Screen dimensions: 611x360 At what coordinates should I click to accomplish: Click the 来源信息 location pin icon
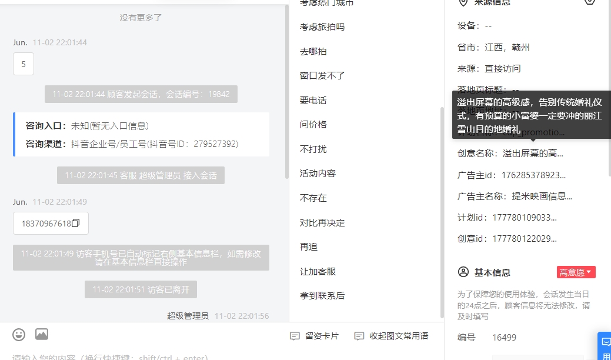click(463, 2)
